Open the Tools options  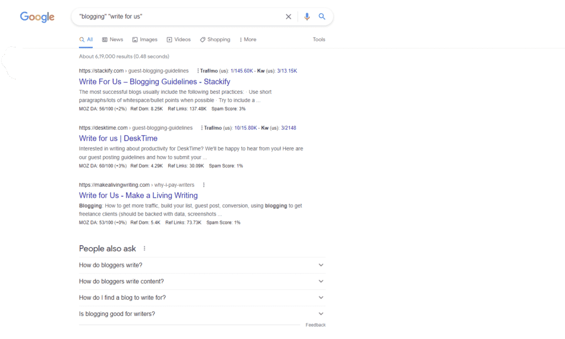point(319,40)
